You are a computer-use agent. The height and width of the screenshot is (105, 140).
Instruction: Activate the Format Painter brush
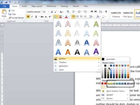pyautogui.click(x=10, y=18)
